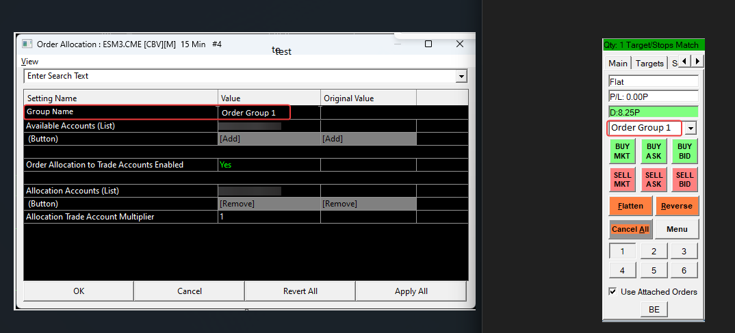
Task: Click the [Add] button in Value column
Action: 268,139
